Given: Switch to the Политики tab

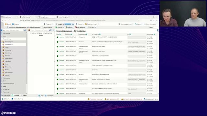Looking at the screenshot, I should 16,95.
